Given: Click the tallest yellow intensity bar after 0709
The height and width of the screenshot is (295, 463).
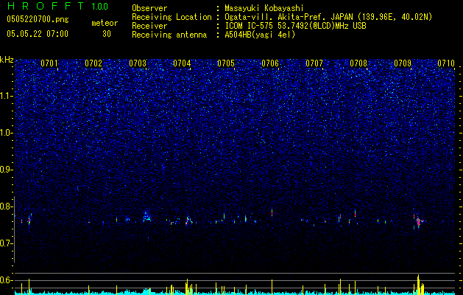Looking at the screenshot, I should click(418, 284).
